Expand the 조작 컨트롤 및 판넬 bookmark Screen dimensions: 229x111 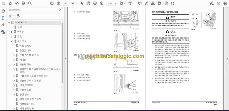pos(14,55)
